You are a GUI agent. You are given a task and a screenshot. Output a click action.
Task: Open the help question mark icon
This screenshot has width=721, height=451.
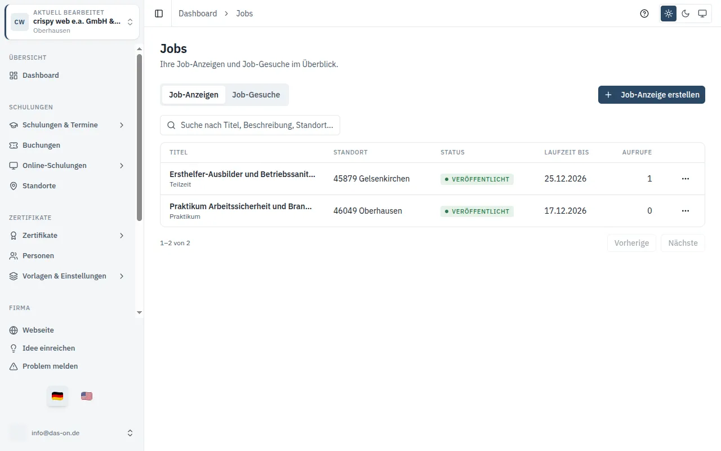point(644,14)
